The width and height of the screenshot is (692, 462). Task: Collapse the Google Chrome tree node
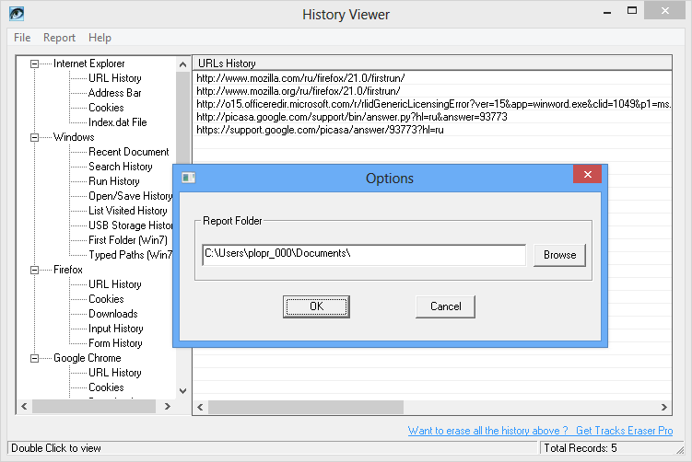click(34, 358)
